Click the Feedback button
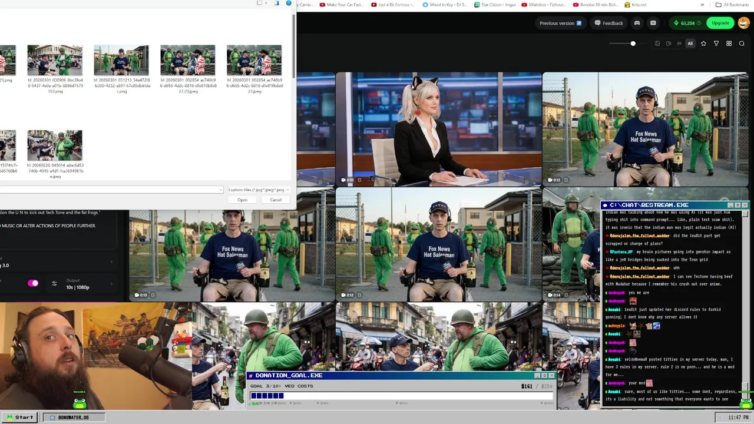 coord(609,23)
